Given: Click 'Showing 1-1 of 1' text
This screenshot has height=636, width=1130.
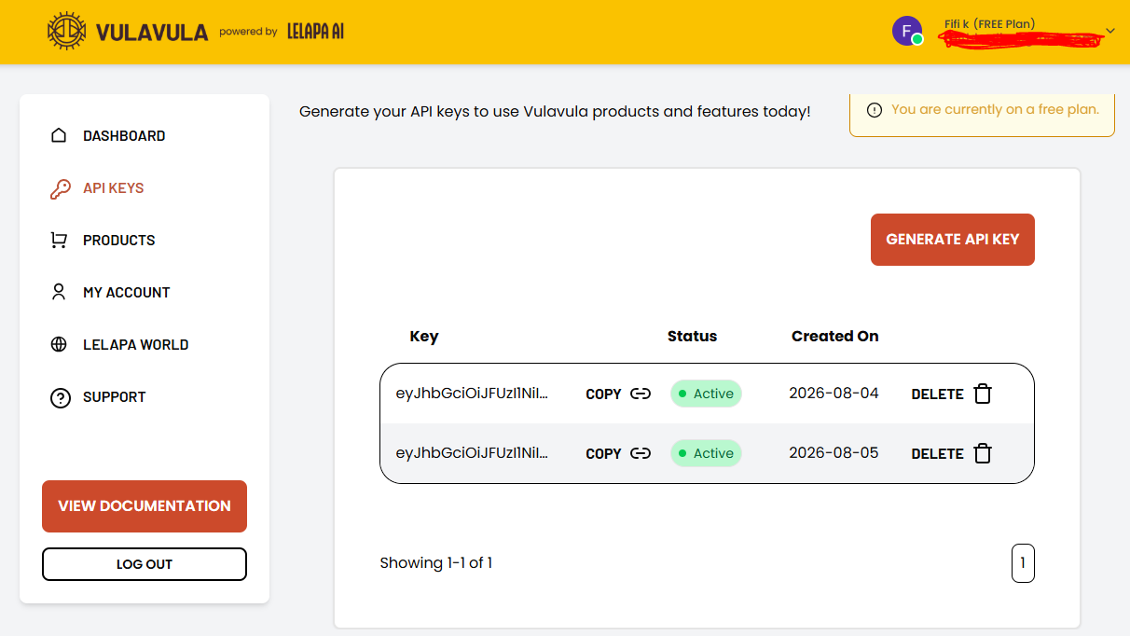Looking at the screenshot, I should click(436, 563).
